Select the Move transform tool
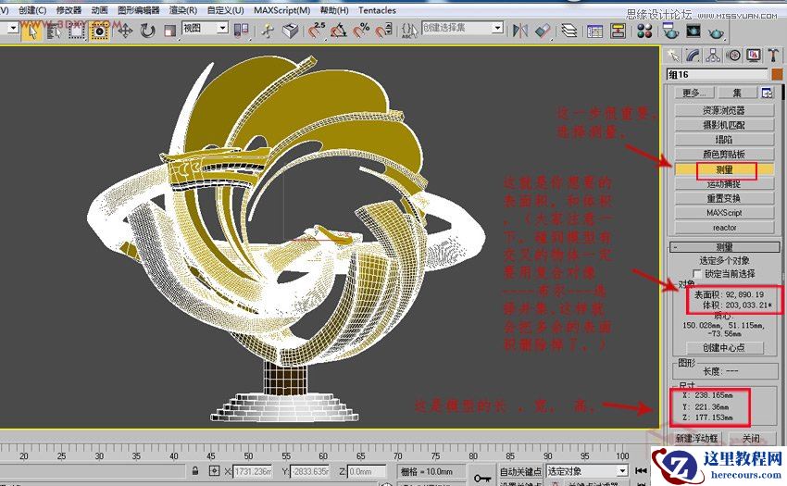The width and height of the screenshot is (787, 486). [124, 31]
